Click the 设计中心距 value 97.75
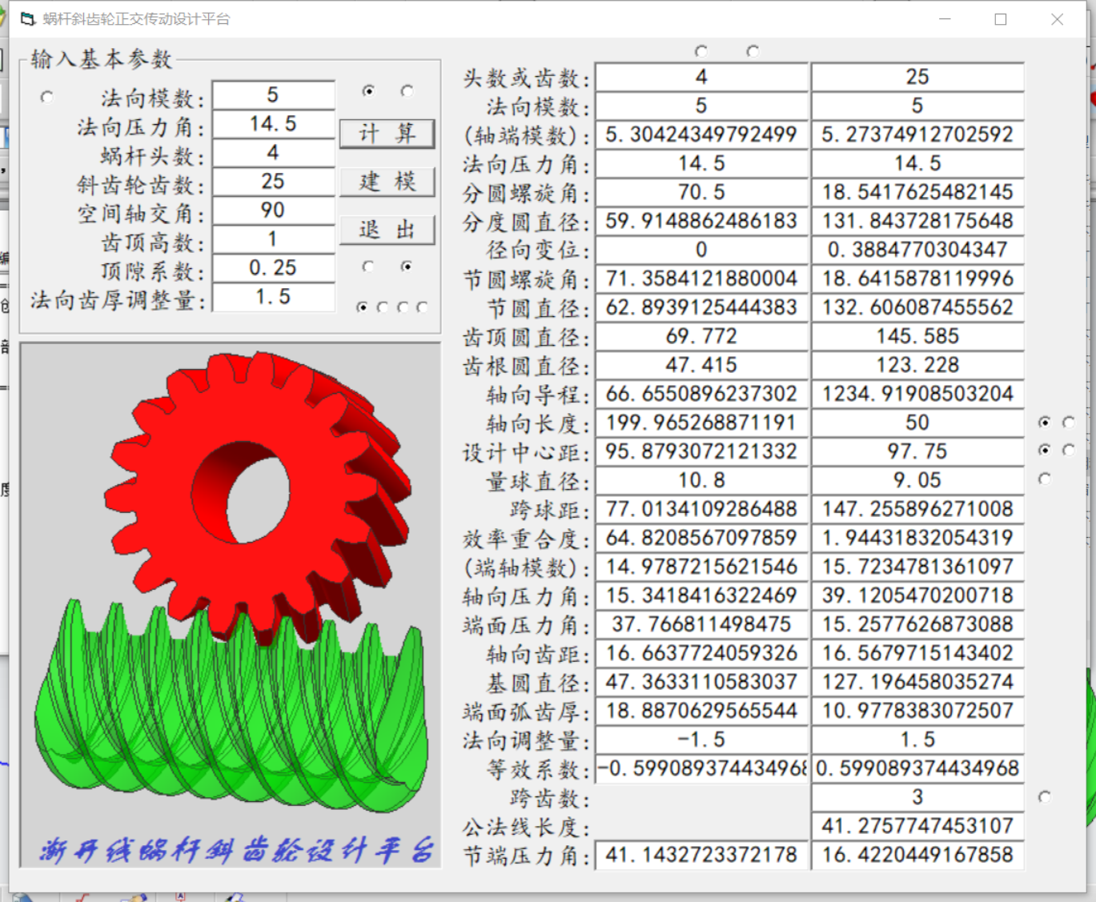1096x902 pixels. tap(917, 451)
